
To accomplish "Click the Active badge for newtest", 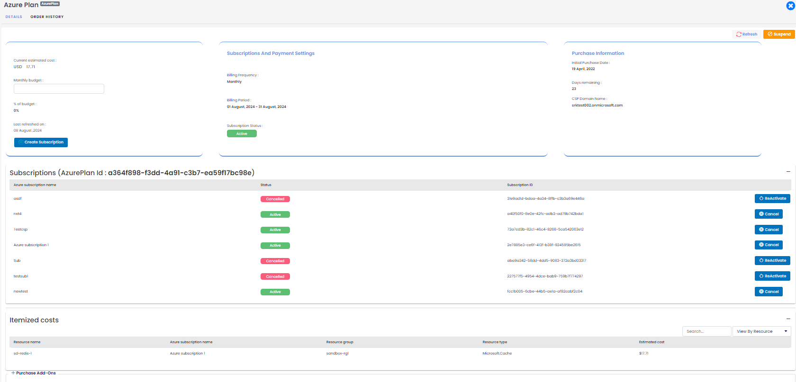I will [275, 292].
